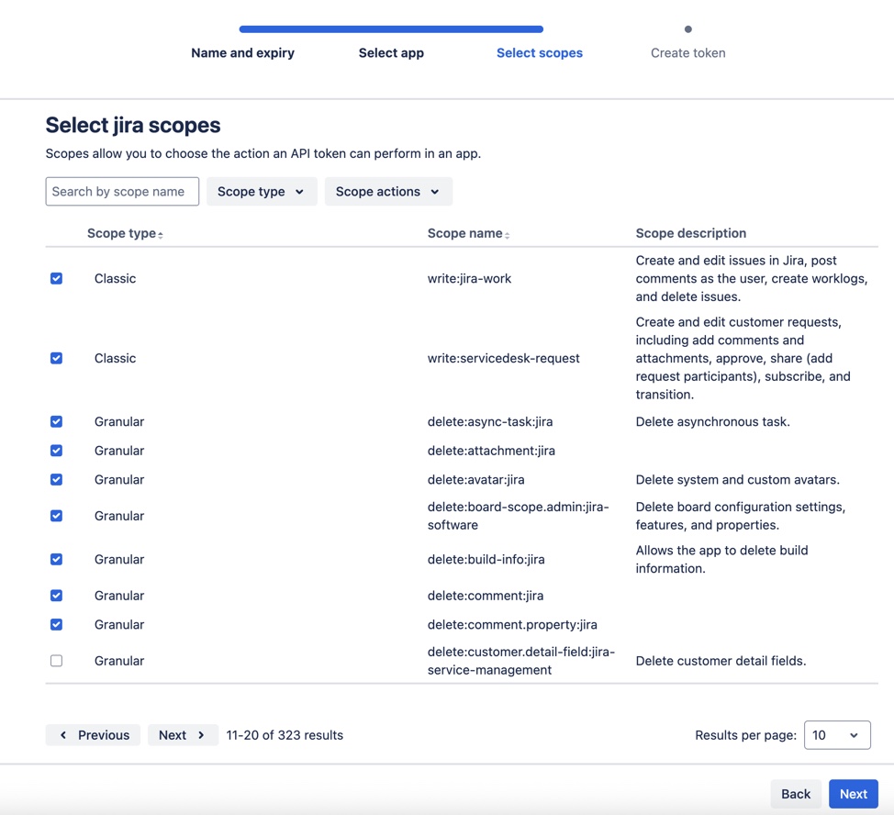Viewport: 894px width, 815px height.
Task: Click the Back button
Action: [796, 794]
